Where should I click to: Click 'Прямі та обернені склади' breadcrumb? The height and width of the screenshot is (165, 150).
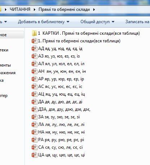tap(64, 9)
